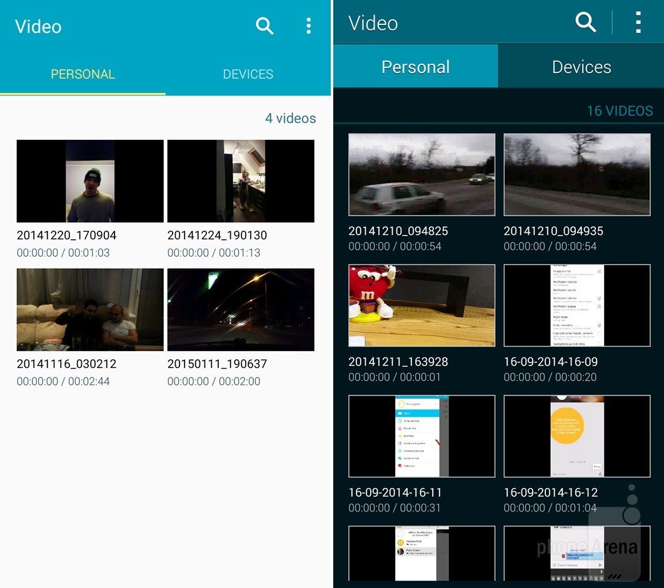Click the Video title in dark app
Viewport: 664px width, 588px height.
click(x=373, y=23)
